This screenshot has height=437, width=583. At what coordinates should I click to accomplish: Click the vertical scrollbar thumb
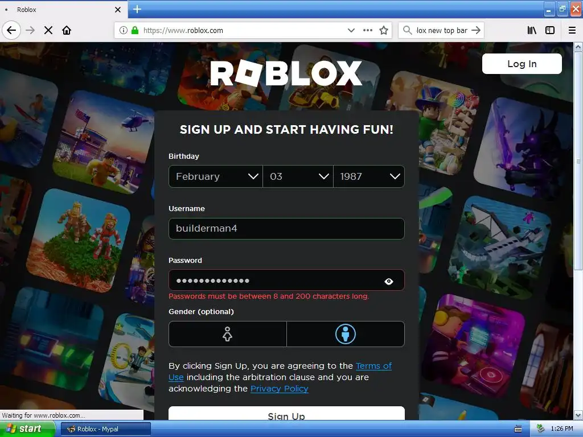click(x=578, y=161)
